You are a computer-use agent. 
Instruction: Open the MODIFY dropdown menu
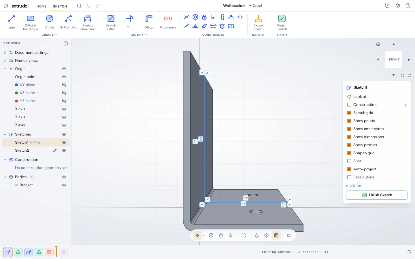[139, 35]
